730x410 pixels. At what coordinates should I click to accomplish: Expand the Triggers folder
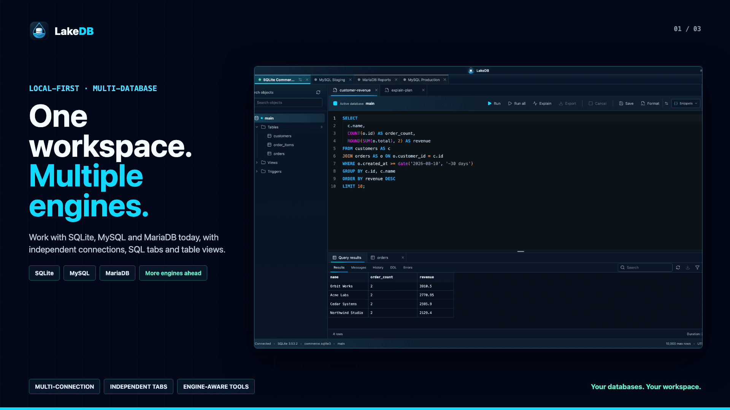tap(257, 172)
